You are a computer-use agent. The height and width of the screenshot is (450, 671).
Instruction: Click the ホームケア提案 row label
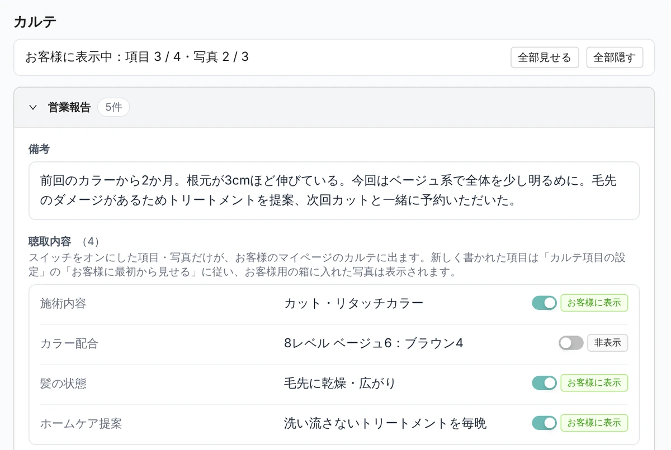pos(81,424)
